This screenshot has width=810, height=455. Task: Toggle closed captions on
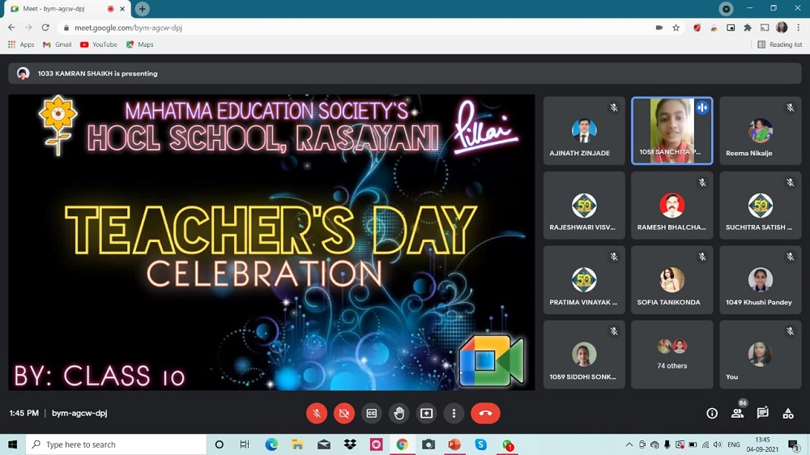pos(372,413)
